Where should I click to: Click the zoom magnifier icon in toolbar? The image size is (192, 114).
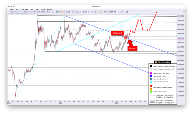point(73,11)
